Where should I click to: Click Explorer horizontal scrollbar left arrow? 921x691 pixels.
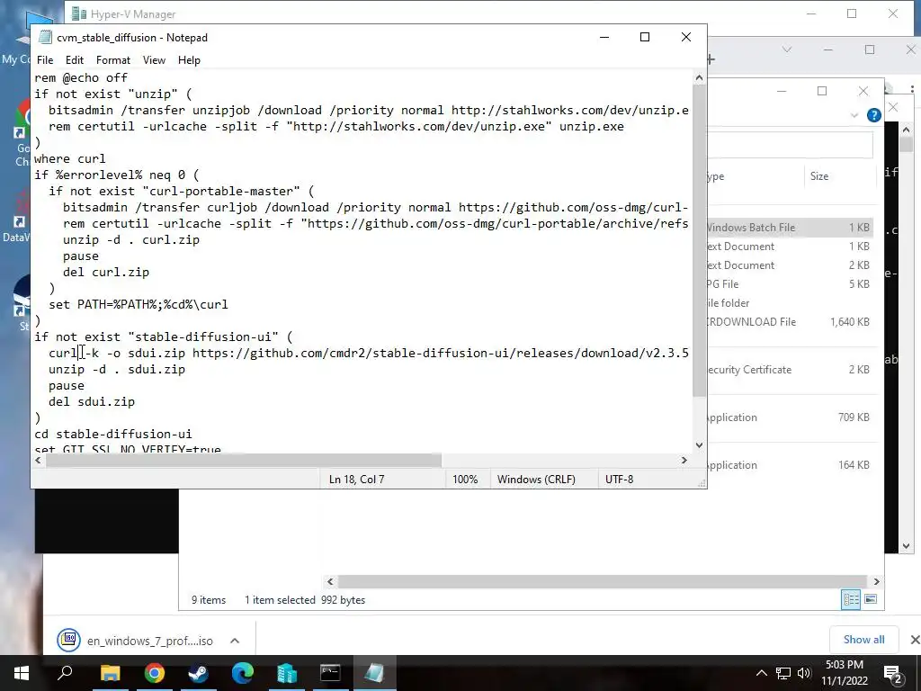(330, 581)
